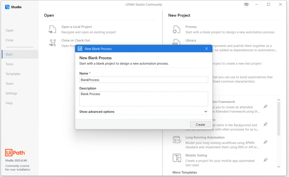Select the Start sidebar tab

click(20, 54)
